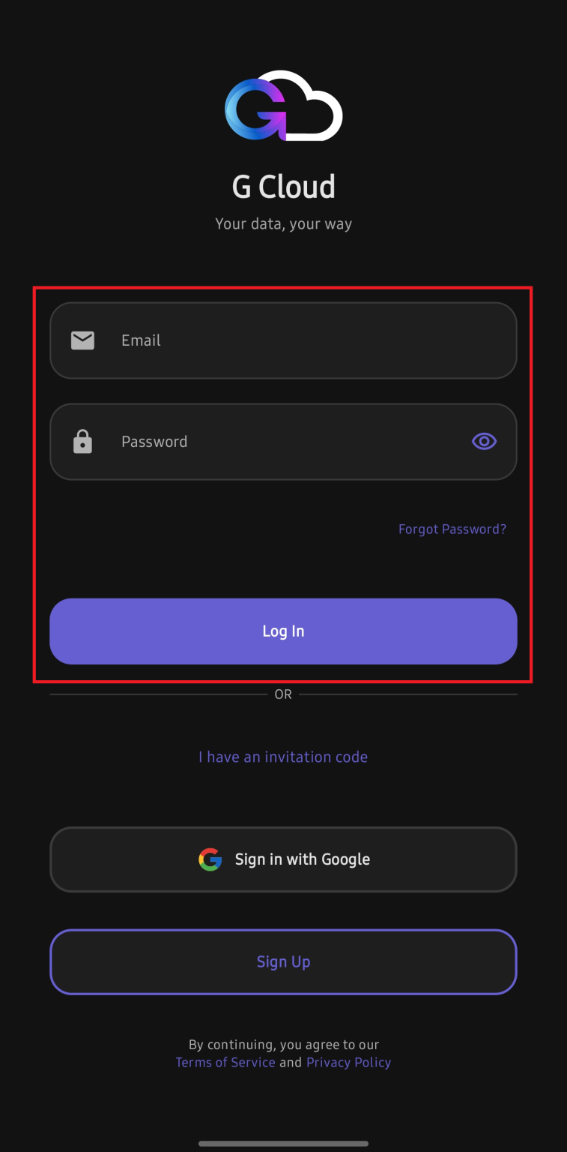The height and width of the screenshot is (1152, 567).
Task: Click the envelope icon in the Email field
Action: pos(82,340)
